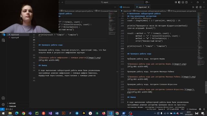The width and height of the screenshot is (207, 116).
Task: Expand the chat dropdown arrow beside Copilot icon
Action: [149, 2]
